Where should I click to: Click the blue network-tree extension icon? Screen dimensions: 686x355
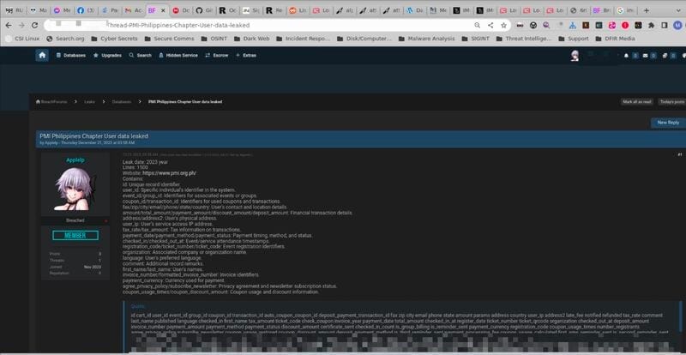[x=572, y=26]
